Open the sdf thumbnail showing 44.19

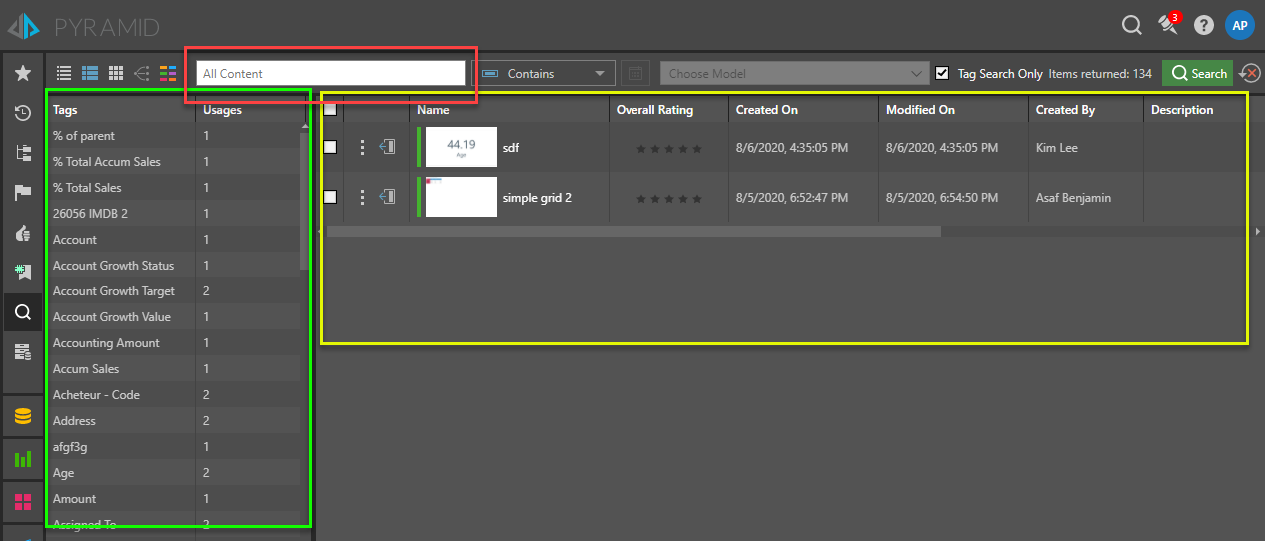(x=461, y=147)
